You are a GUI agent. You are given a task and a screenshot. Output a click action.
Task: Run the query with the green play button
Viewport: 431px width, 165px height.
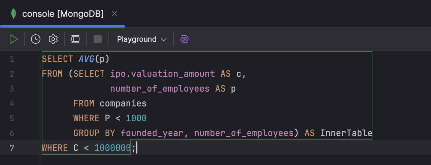point(14,39)
